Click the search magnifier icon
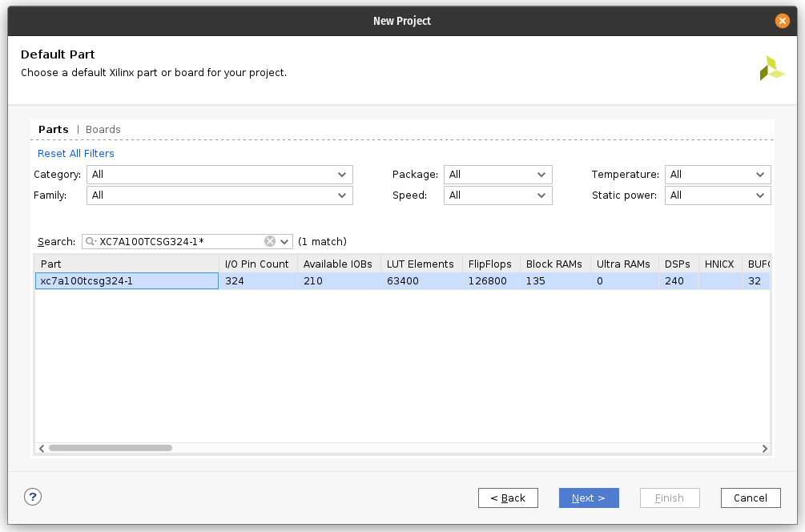 click(91, 241)
